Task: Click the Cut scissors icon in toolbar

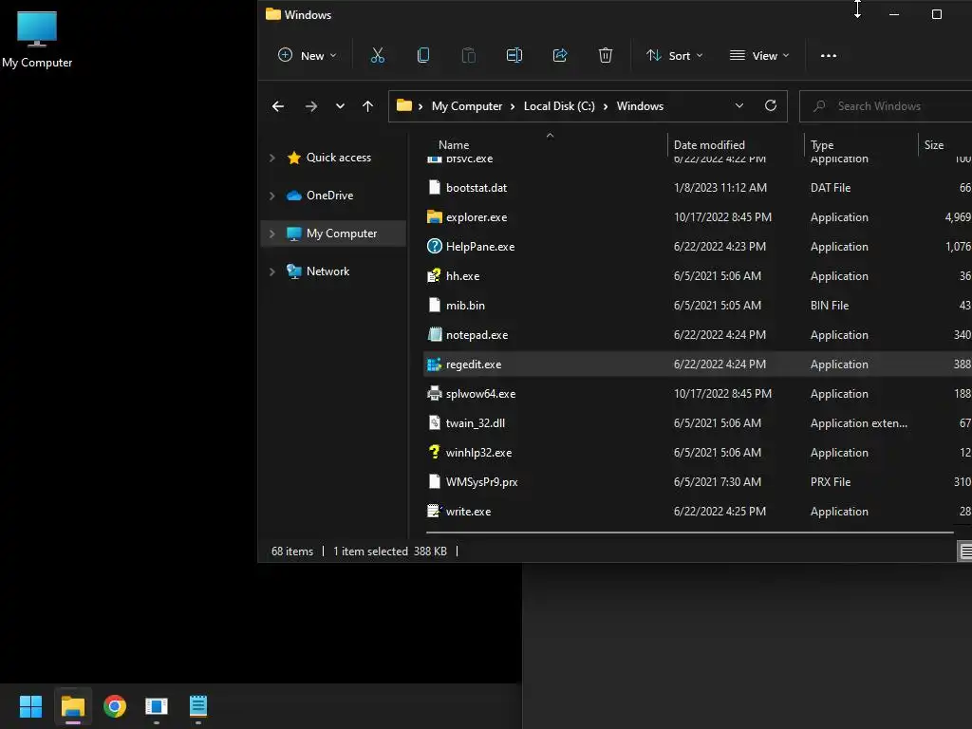Action: [377, 55]
